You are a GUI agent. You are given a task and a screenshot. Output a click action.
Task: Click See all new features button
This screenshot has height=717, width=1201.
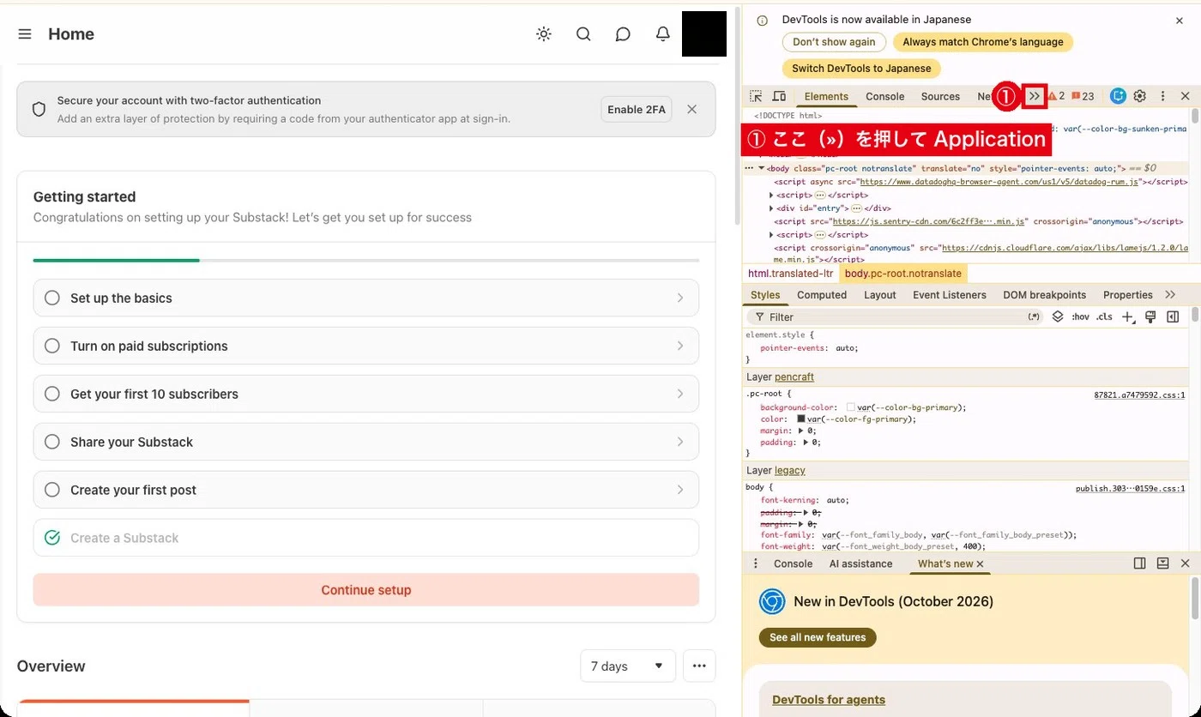(818, 638)
